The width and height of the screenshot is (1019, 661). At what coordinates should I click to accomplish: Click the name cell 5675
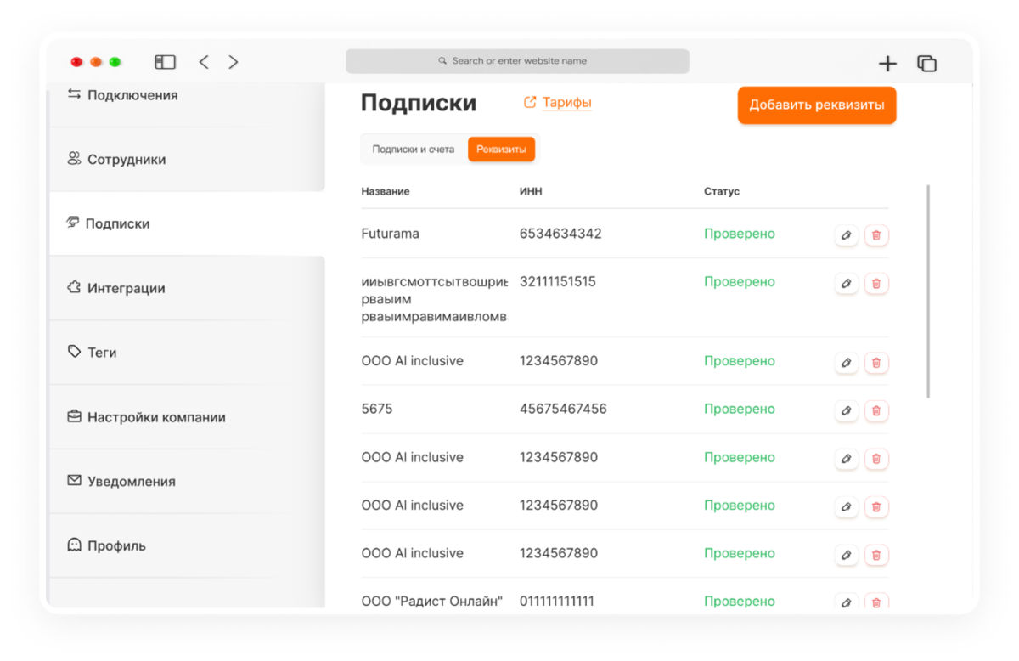pos(377,409)
